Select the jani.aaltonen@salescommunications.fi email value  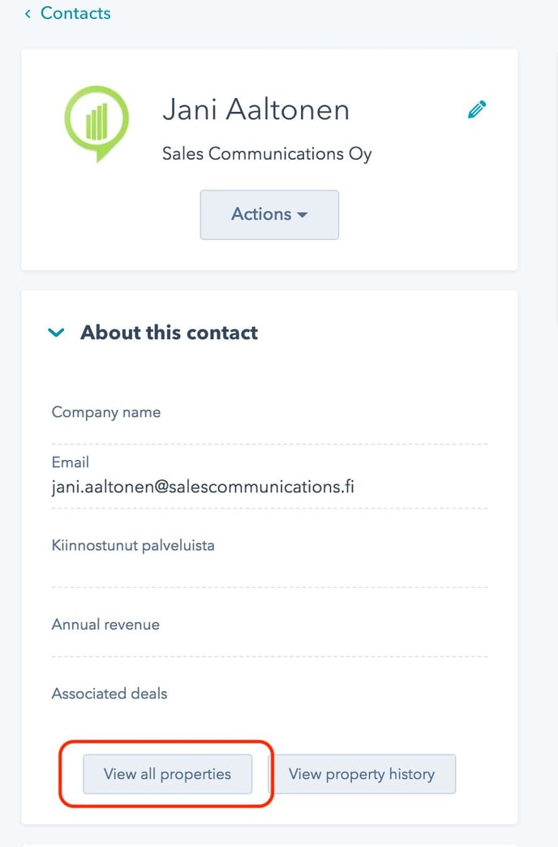(x=203, y=488)
